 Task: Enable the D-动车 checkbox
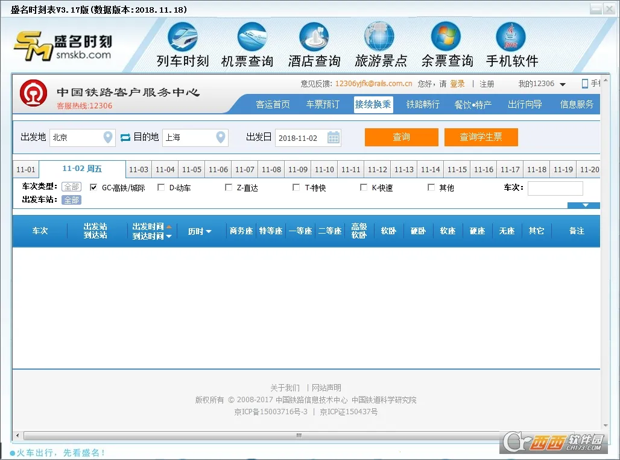coord(161,187)
